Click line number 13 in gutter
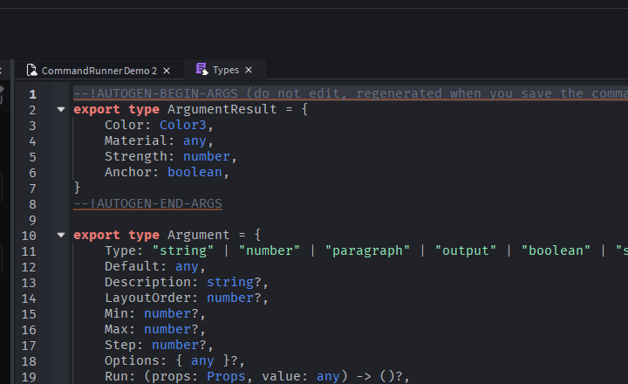This screenshot has width=628, height=384. click(29, 283)
